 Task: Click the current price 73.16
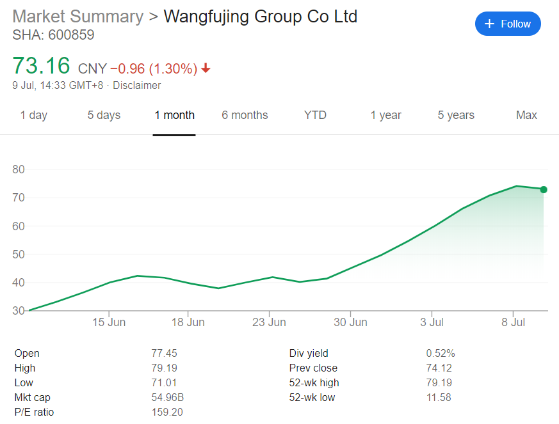(42, 66)
